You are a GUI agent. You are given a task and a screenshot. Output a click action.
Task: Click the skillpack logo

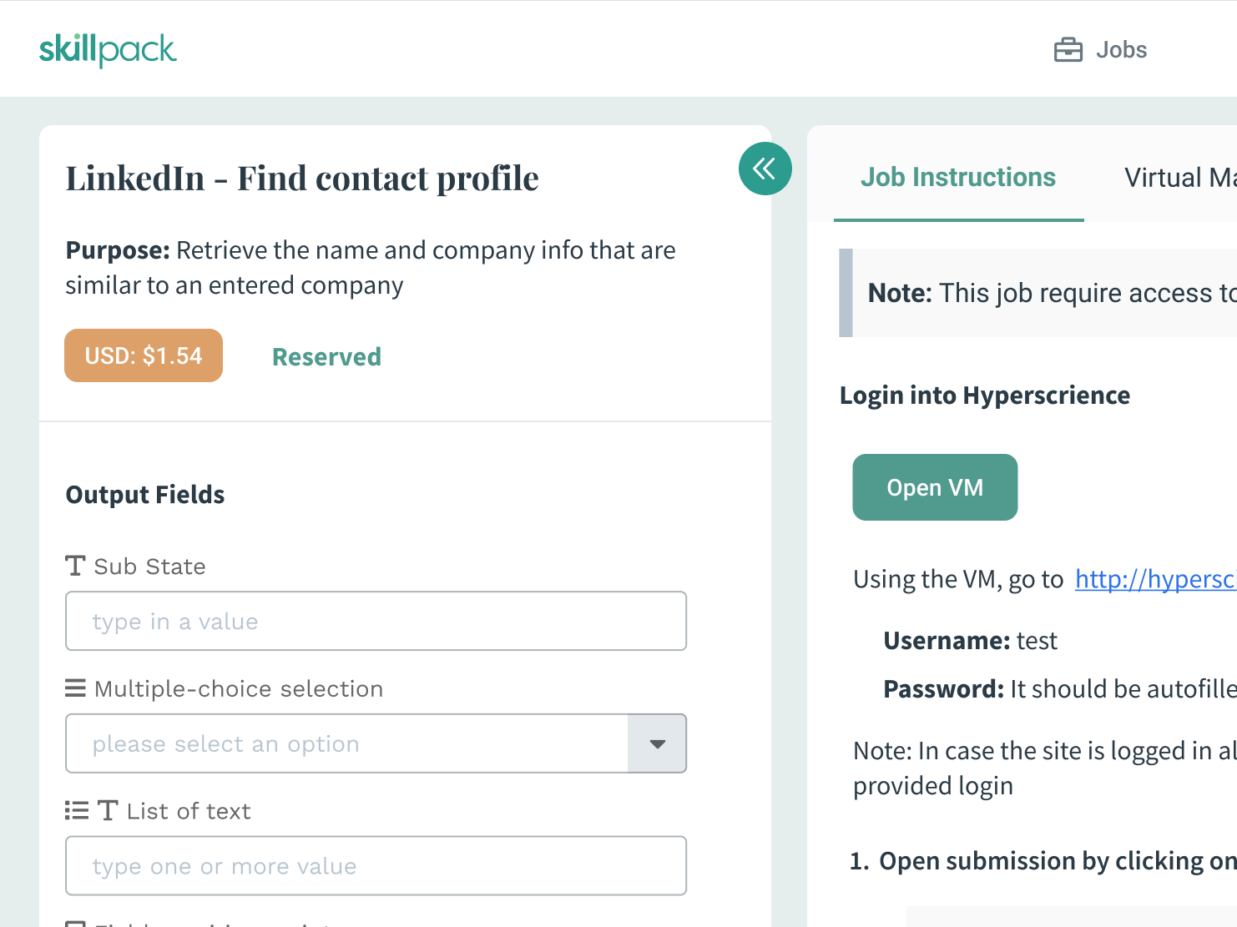tap(108, 49)
